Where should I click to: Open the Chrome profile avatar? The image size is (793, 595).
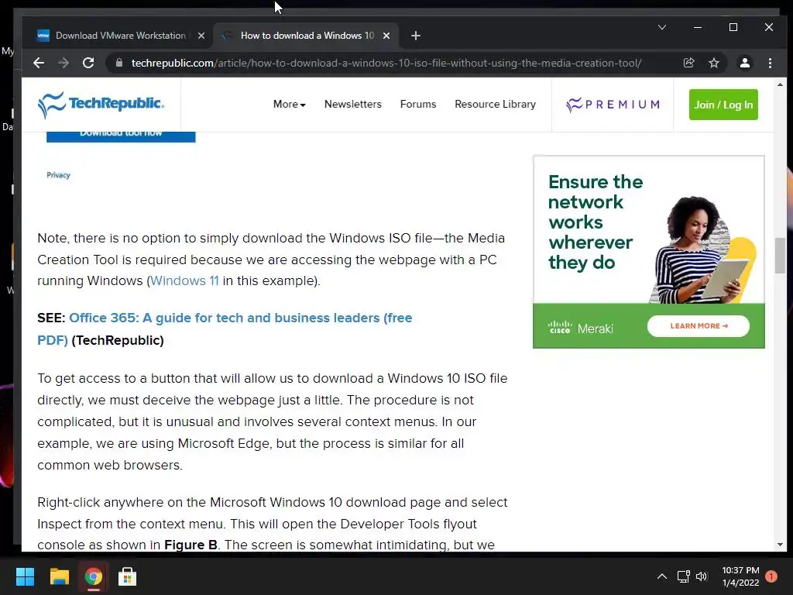click(x=744, y=63)
